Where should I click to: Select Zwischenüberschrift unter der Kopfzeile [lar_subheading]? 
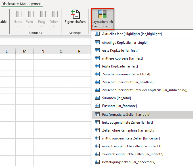click(x=142, y=90)
